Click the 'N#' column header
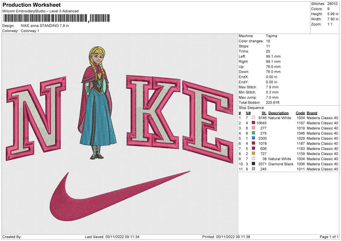The width and height of the screenshot is (341, 241). (248, 113)
